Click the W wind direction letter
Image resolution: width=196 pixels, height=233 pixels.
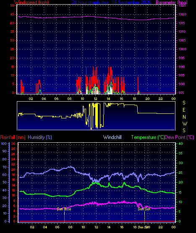tap(185, 123)
